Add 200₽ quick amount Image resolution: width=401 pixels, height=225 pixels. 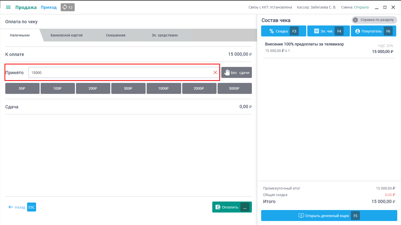(93, 88)
